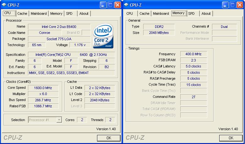This screenshot has width=245, height=144.
Task: Click the RAS# Precharge value field
Action: point(193,78)
